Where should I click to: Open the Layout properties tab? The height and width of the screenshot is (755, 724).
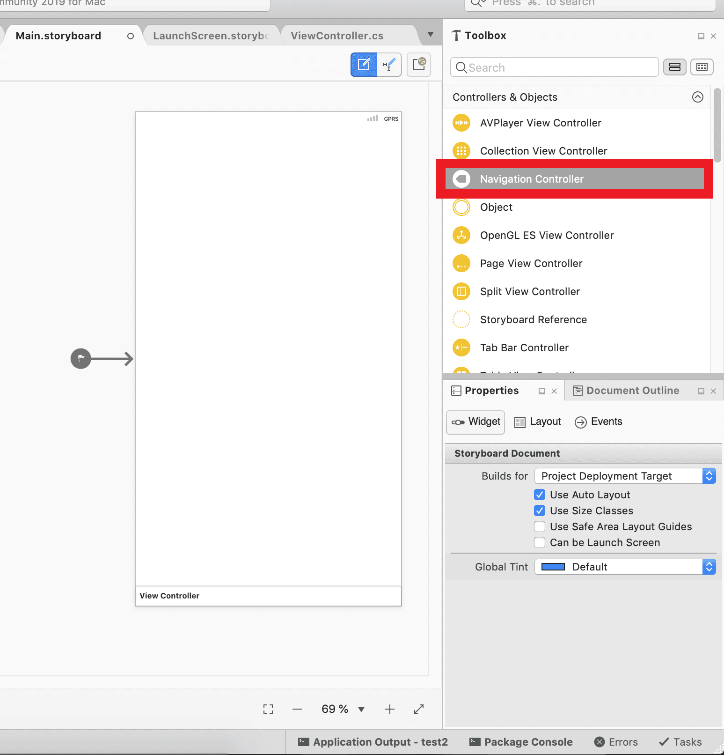point(538,422)
